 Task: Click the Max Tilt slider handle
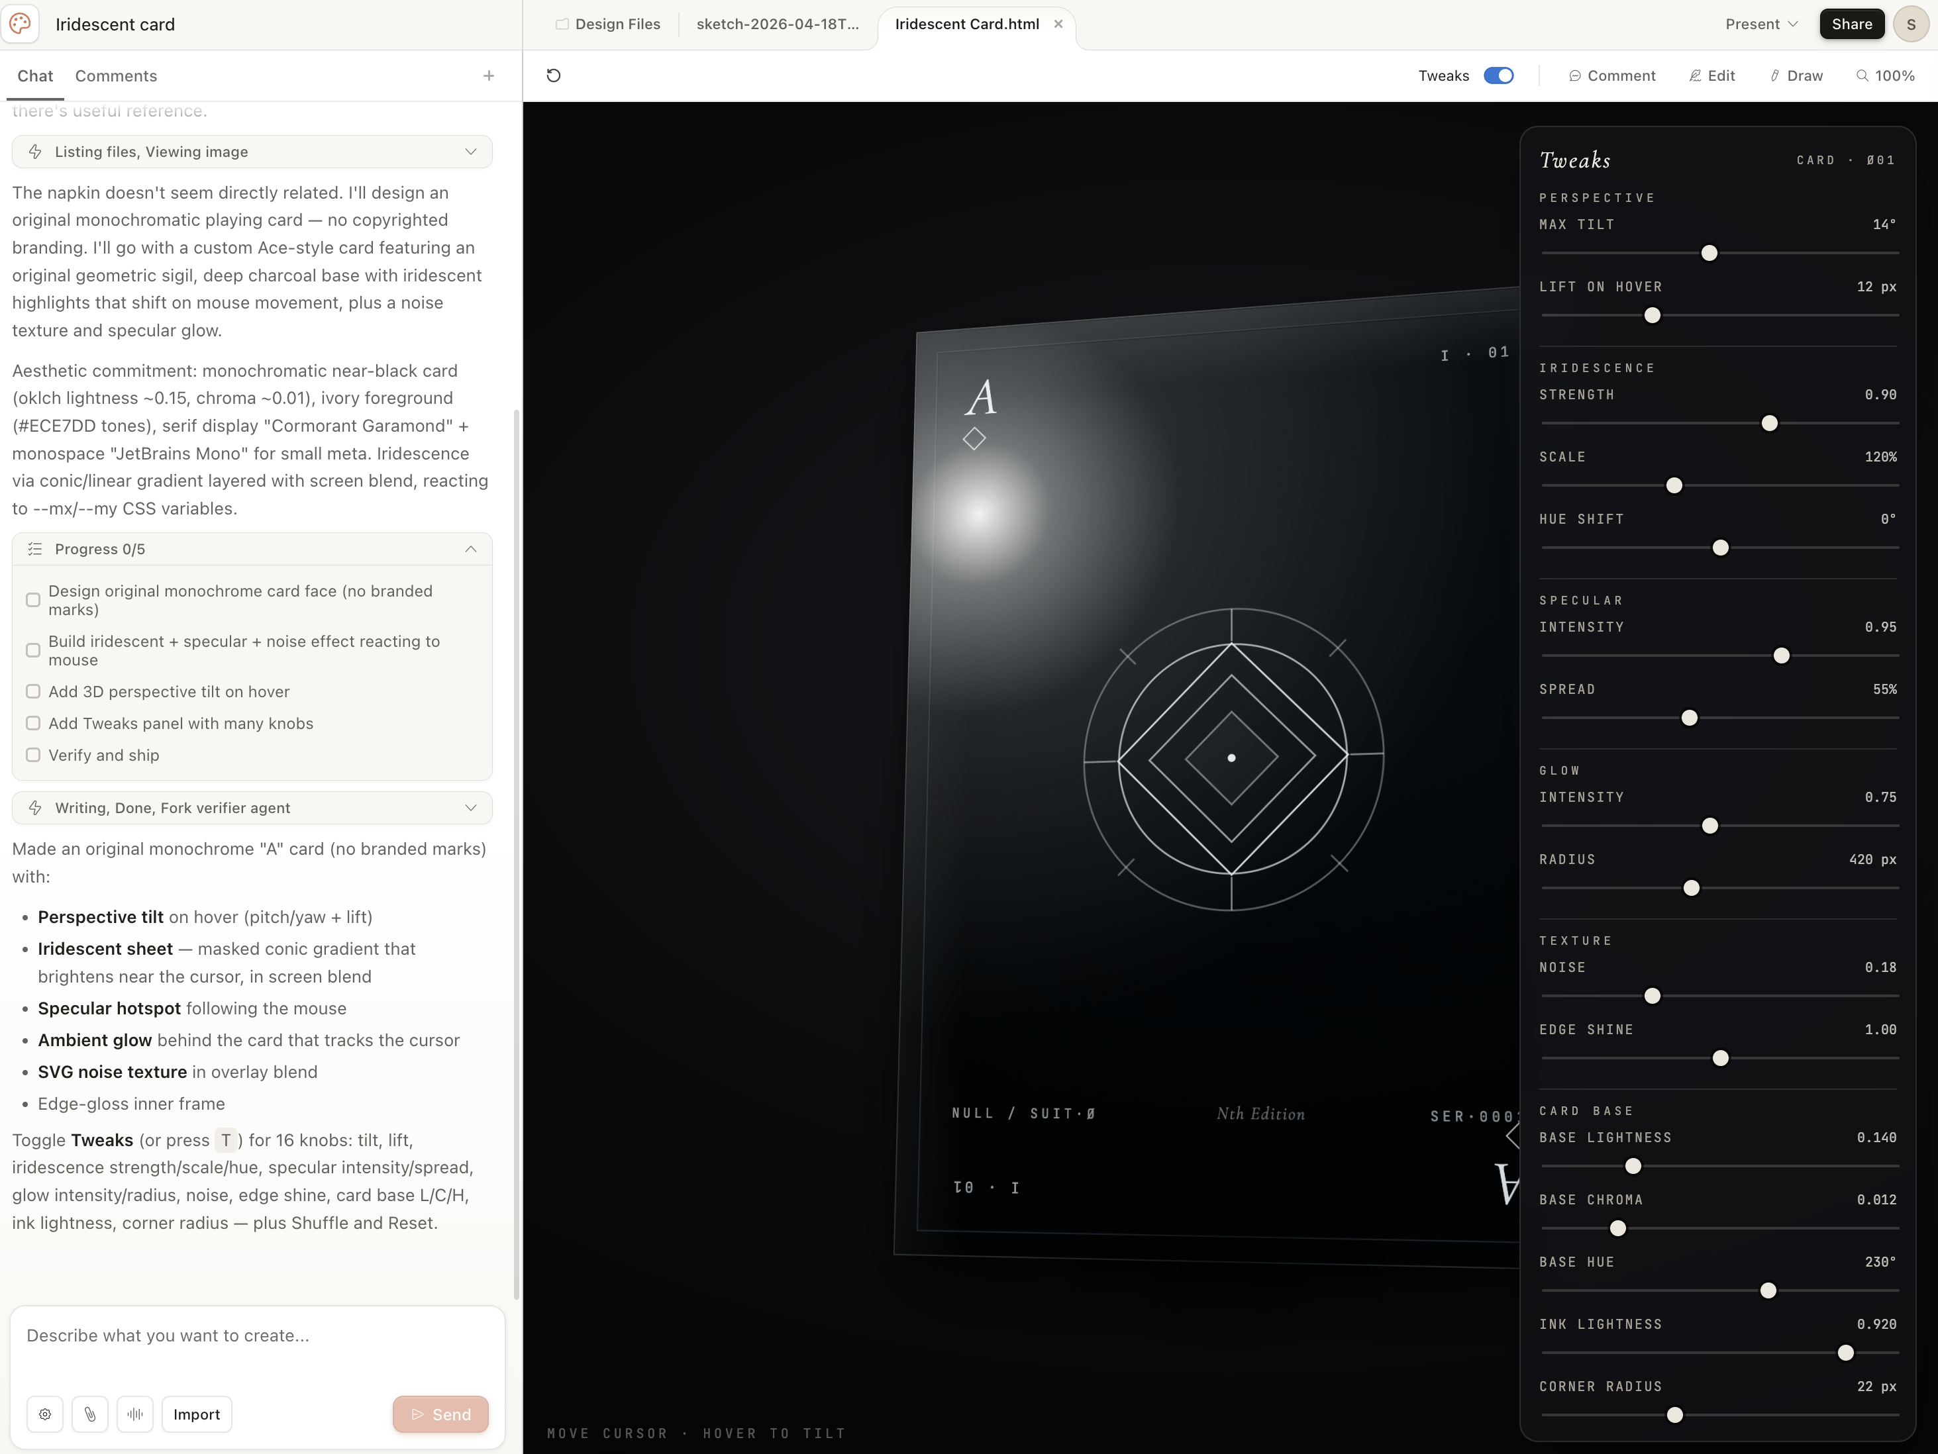click(x=1708, y=253)
